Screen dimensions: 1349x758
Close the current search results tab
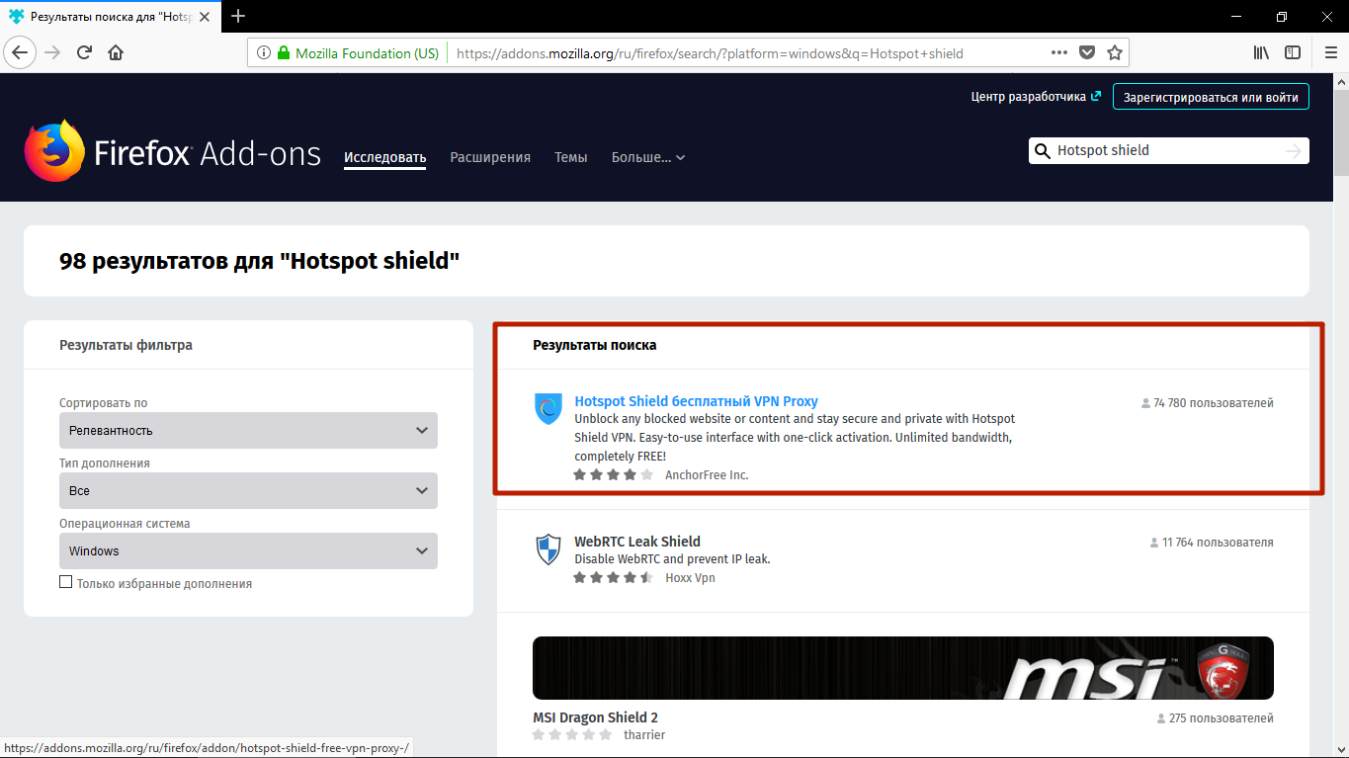[x=206, y=17]
